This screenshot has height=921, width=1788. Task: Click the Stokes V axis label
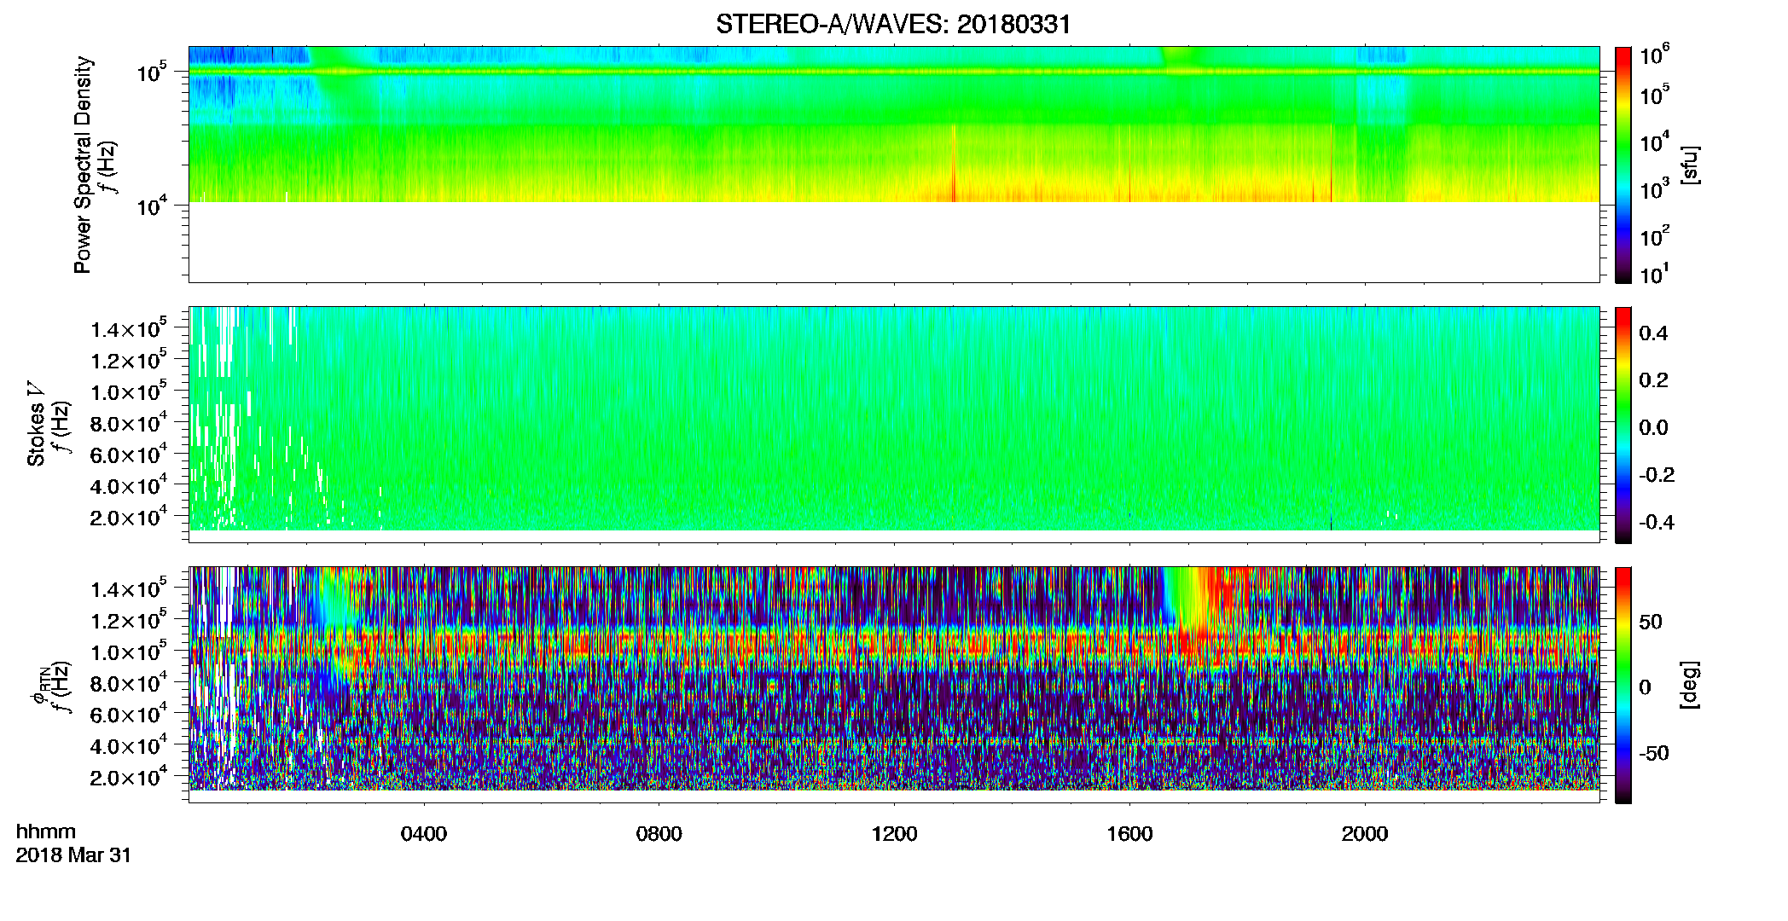pos(36,425)
